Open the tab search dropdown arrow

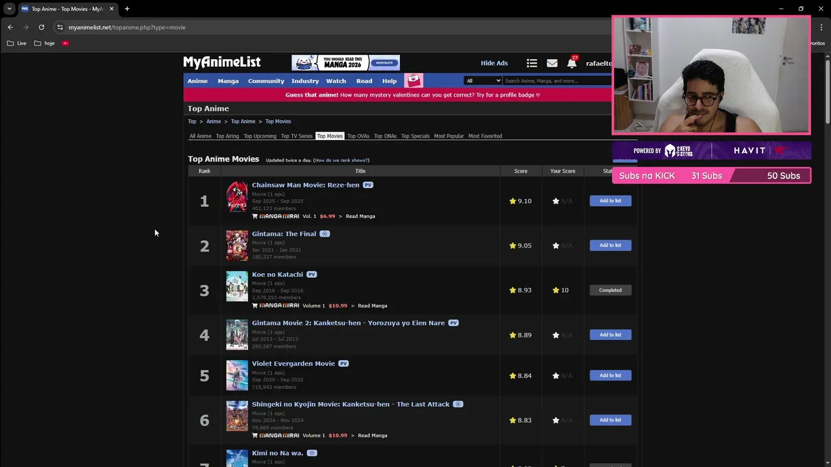(9, 8)
